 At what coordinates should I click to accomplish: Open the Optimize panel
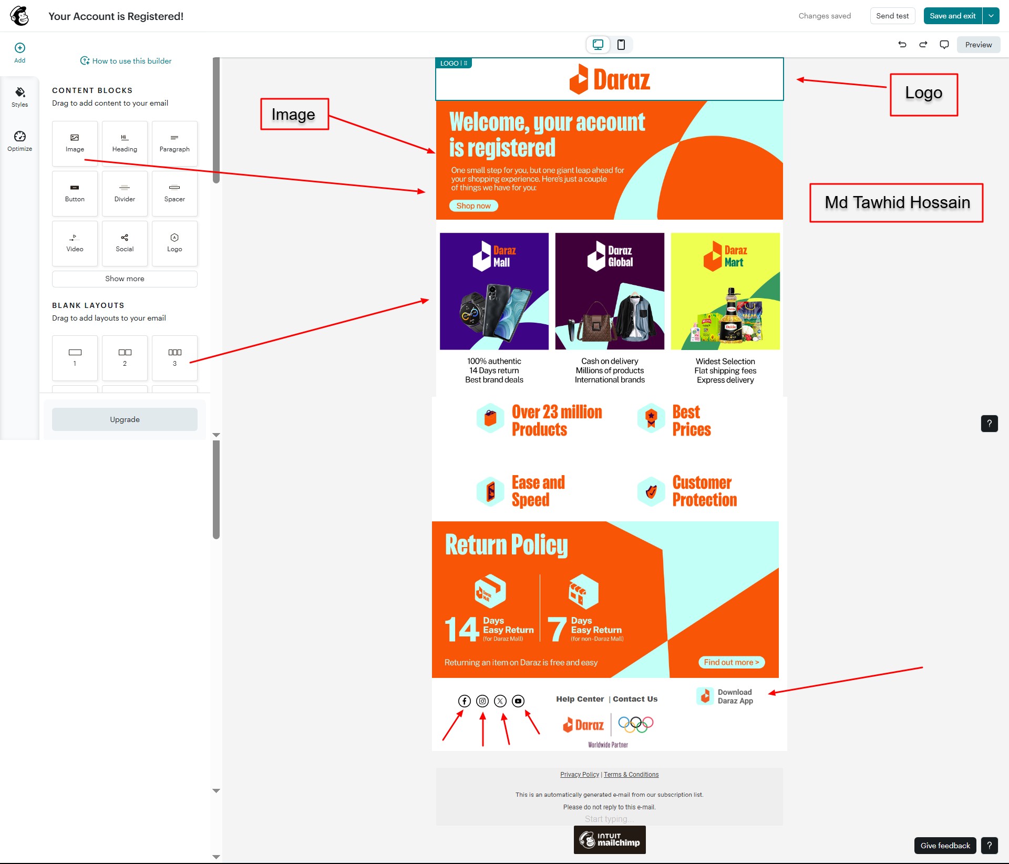coord(19,141)
